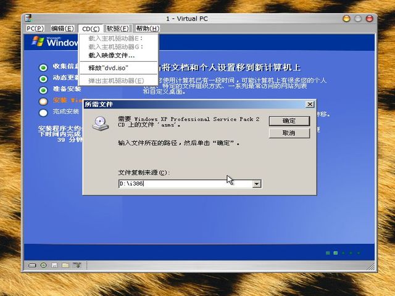Click the 取消 button in the dialog
The height and width of the screenshot is (296, 395).
click(289, 133)
